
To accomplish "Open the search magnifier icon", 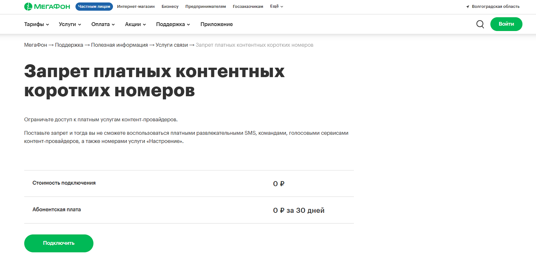I will (480, 24).
